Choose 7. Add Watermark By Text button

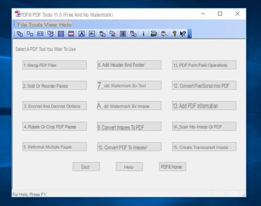coord(129,86)
